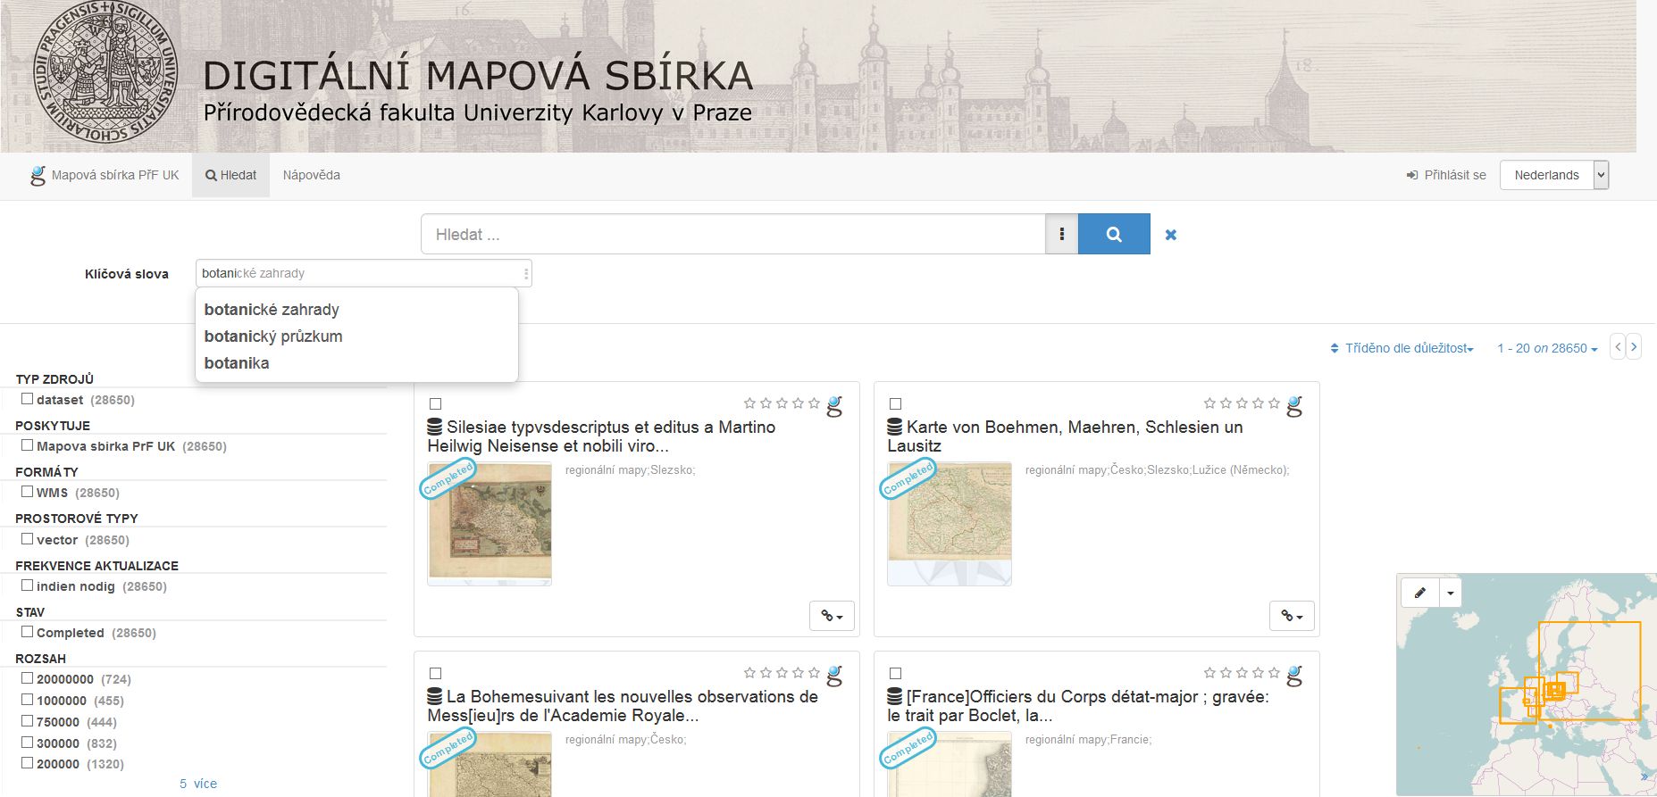
Task: Open the Silesiae map thumbnail image
Action: point(490,524)
